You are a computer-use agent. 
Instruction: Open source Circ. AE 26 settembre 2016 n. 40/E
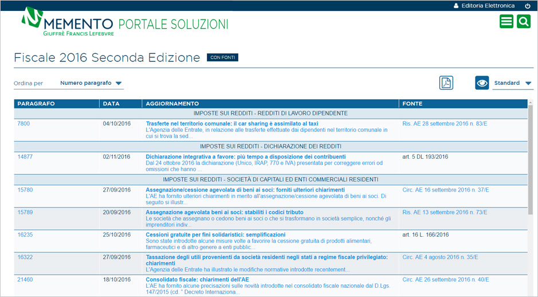coord(446,279)
